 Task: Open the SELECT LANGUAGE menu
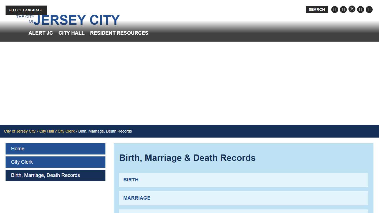tap(26, 10)
